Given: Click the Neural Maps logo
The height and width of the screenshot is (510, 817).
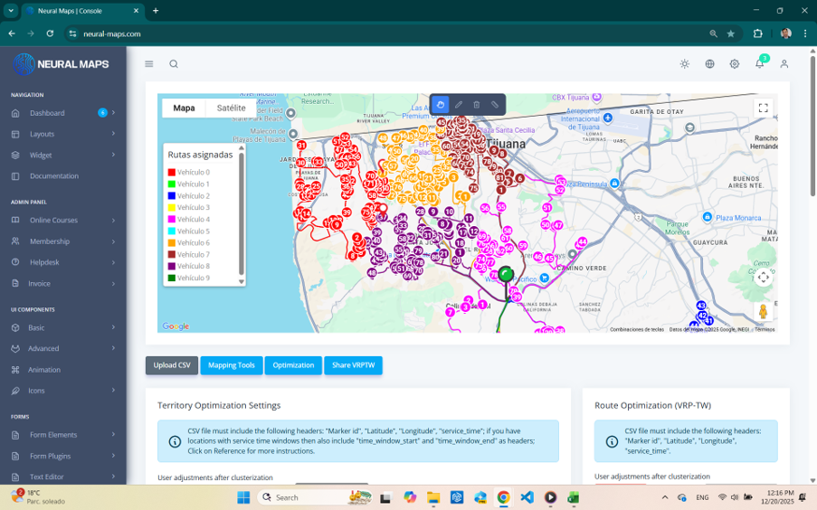Looking at the screenshot, I should (61, 64).
